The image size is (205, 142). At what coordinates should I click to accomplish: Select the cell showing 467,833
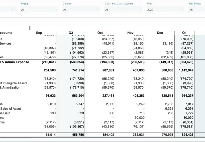tap(139, 70)
